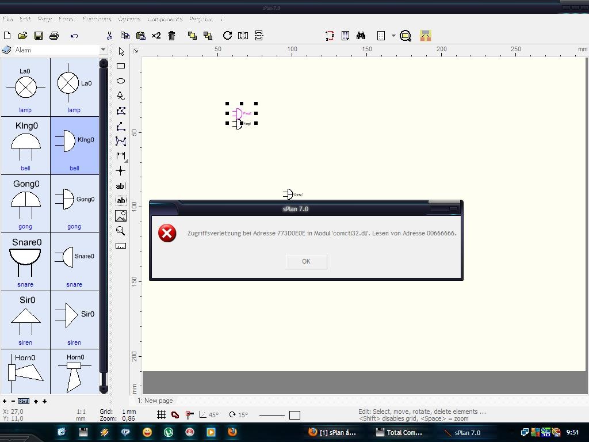Open the Alarm library dropdown
The width and height of the screenshot is (589, 442).
click(x=103, y=49)
